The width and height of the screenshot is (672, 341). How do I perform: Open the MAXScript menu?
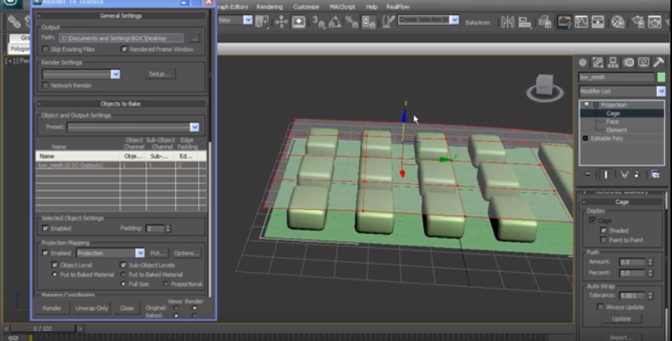pos(341,6)
